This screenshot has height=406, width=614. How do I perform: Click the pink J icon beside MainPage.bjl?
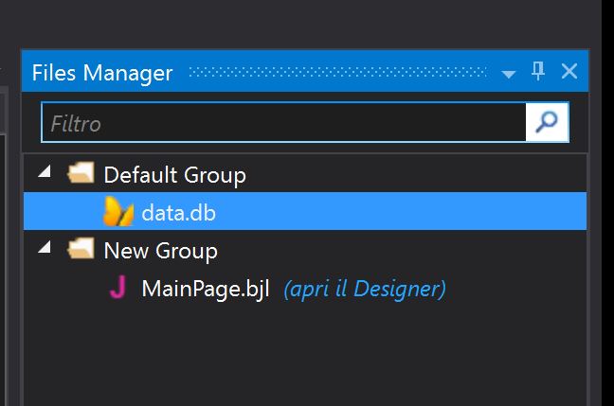click(117, 289)
